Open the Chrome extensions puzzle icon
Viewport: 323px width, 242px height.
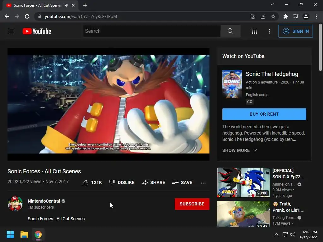[285, 16]
